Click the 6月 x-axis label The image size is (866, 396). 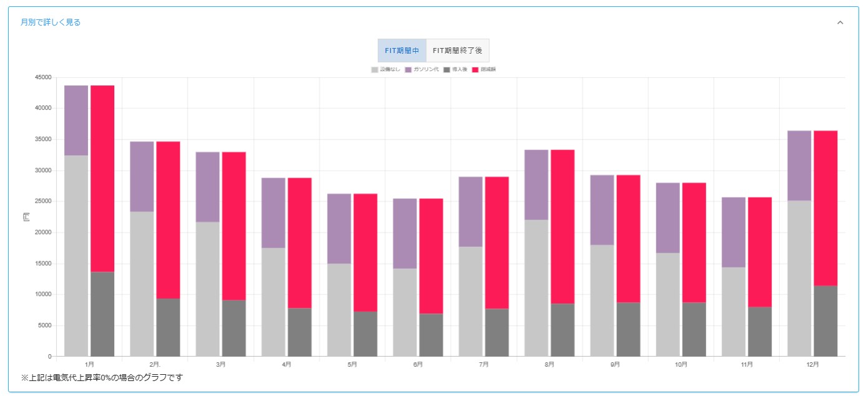tap(418, 364)
